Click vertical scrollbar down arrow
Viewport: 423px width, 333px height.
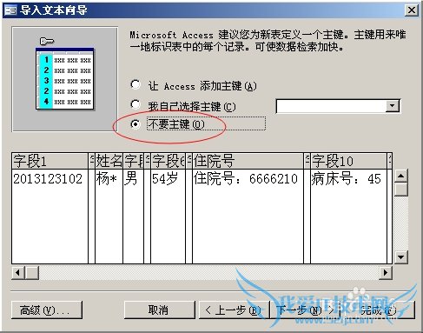click(x=401, y=256)
